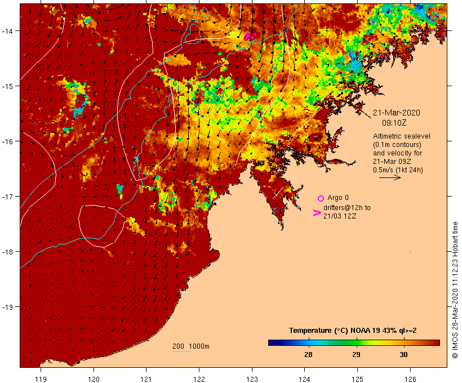This screenshot has height=383, width=462.
Task: Click the magenta Argo circle legend marker
Action: pos(321,198)
